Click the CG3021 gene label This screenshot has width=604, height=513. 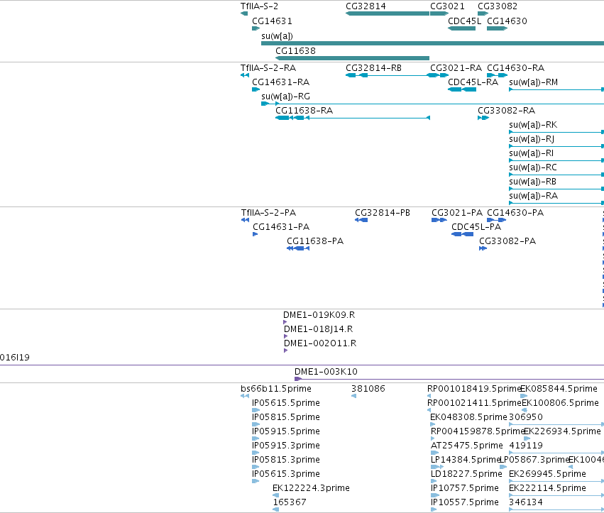point(447,6)
